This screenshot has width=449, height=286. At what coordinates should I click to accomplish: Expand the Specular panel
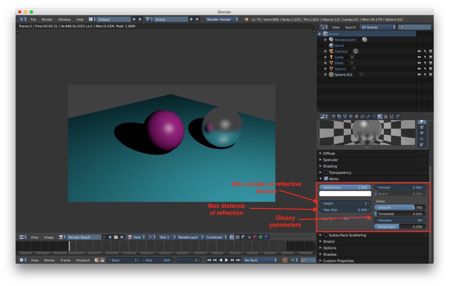pos(373,160)
